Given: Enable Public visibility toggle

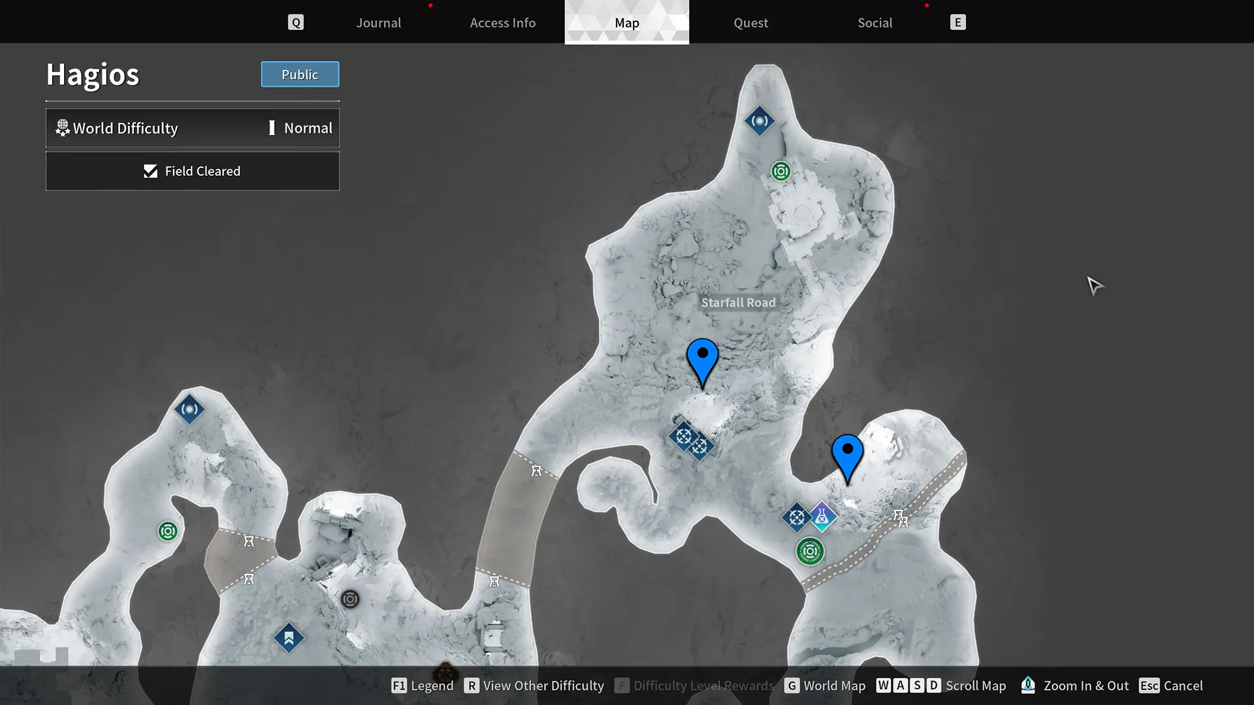Looking at the screenshot, I should coord(299,74).
